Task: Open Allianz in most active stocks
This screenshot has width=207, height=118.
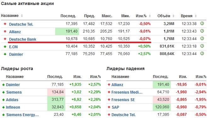Action: [15, 32]
